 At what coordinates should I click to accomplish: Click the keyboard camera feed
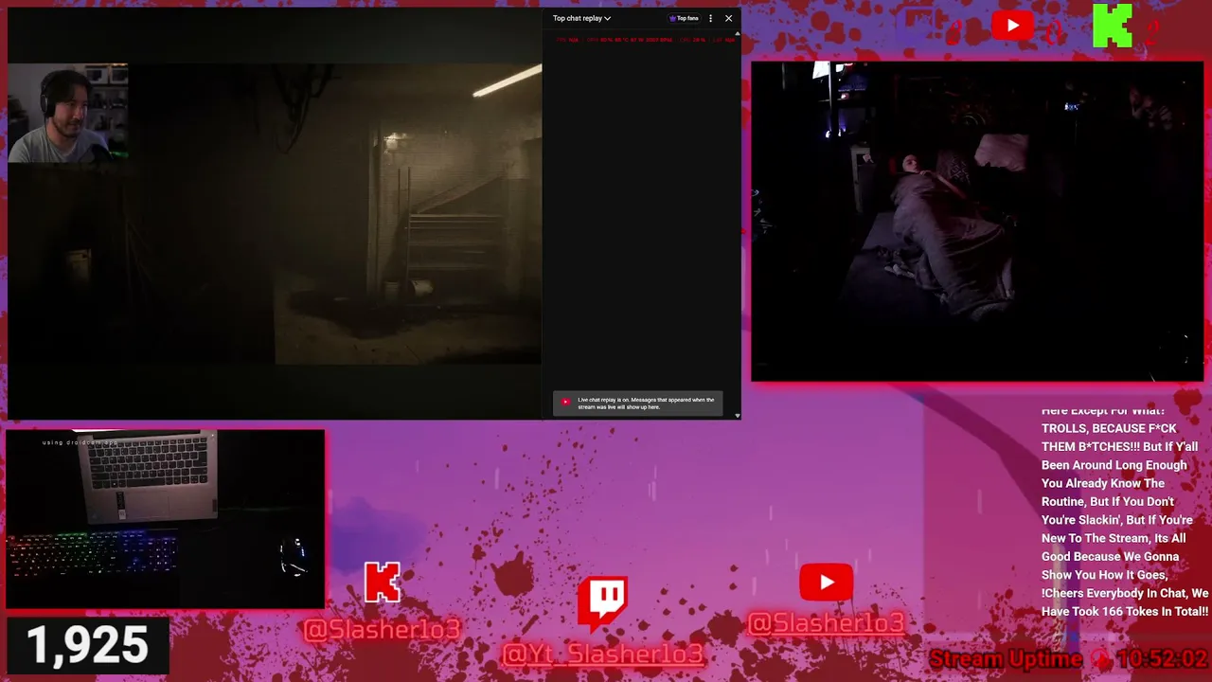coord(165,519)
